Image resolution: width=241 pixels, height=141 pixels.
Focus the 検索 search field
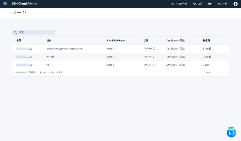(33, 32)
